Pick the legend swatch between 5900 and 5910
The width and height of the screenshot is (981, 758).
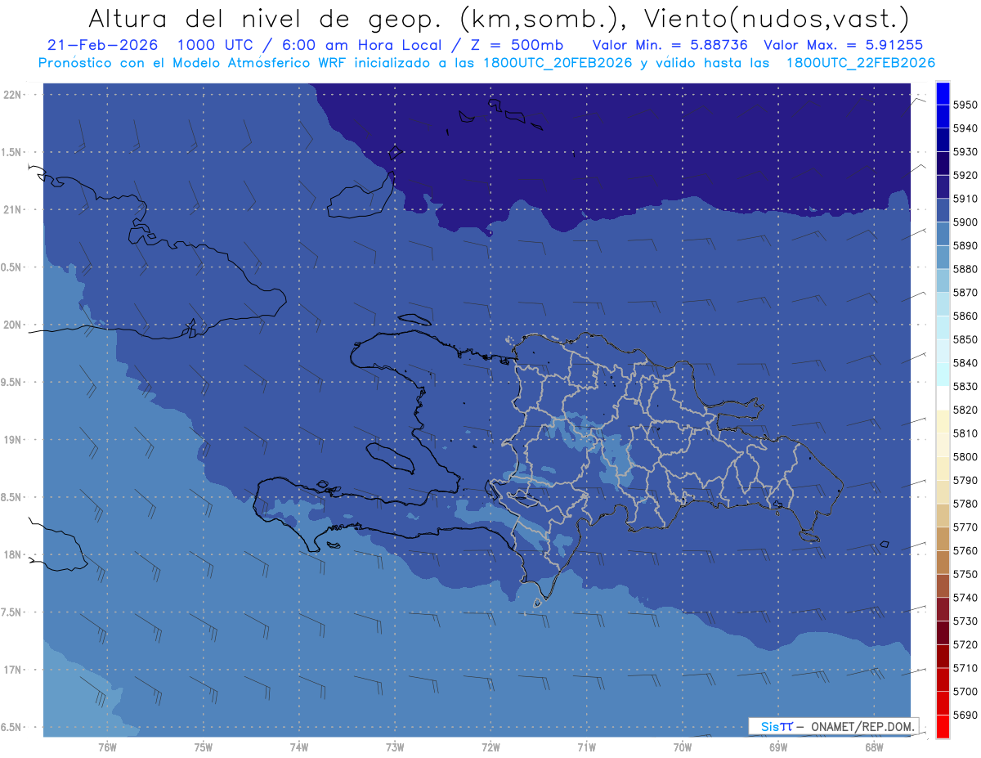943,211
